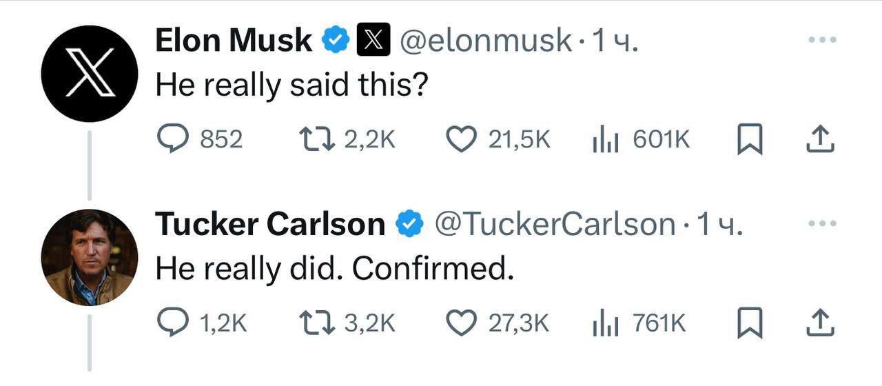This screenshot has height=386, width=882.
Task: Share Elon Musk's post
Action: click(820, 140)
